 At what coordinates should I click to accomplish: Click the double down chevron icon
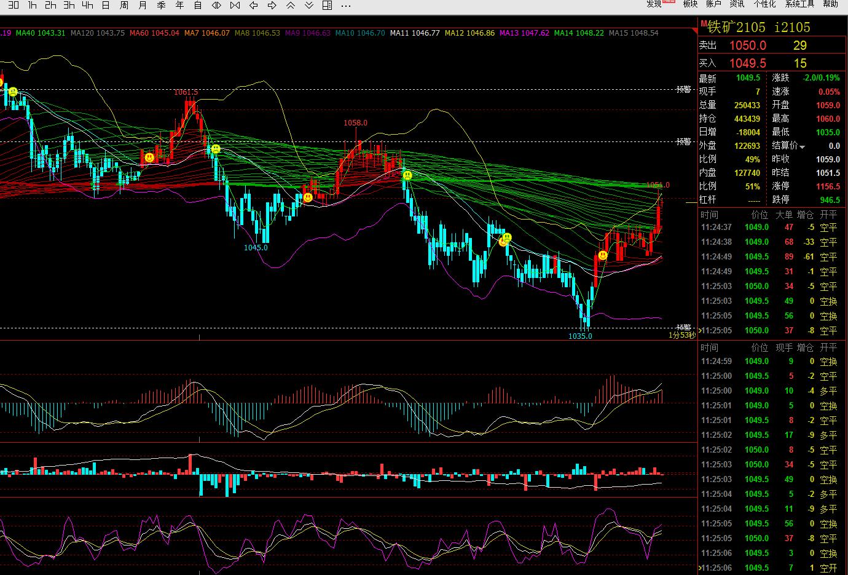(309, 5)
